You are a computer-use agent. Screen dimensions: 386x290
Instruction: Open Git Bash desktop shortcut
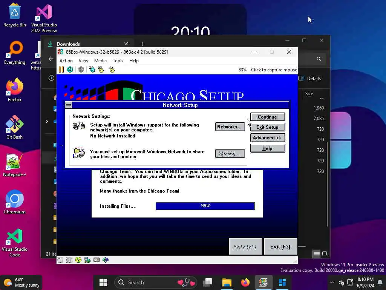click(15, 127)
